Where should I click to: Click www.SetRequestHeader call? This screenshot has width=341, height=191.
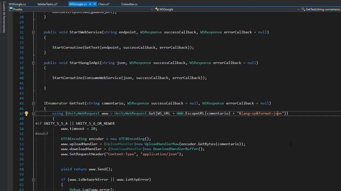82,154
